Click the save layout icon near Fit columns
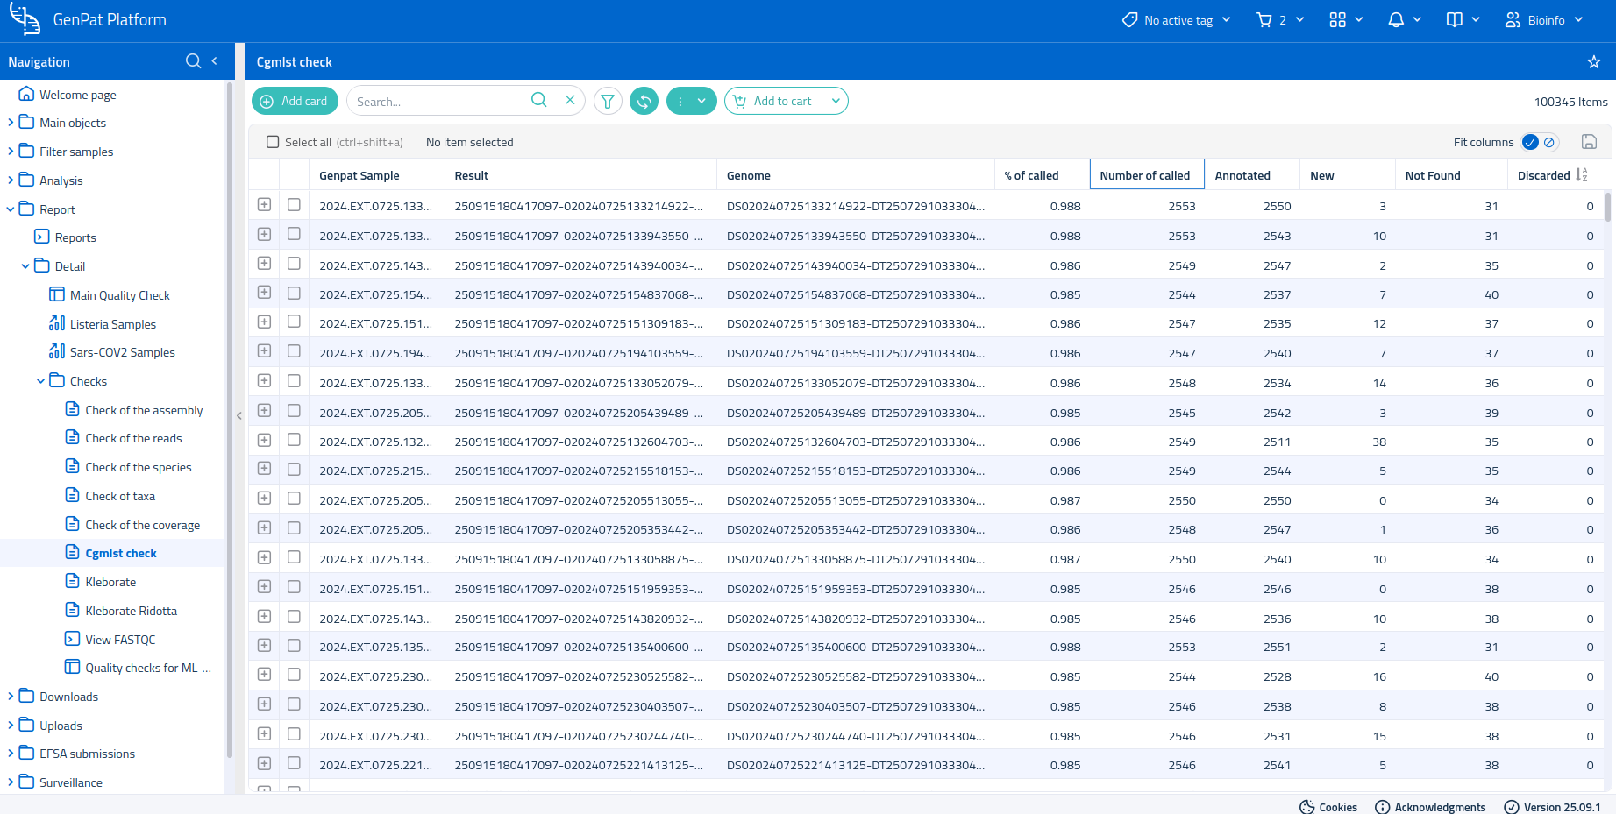The width and height of the screenshot is (1616, 814). click(x=1589, y=142)
